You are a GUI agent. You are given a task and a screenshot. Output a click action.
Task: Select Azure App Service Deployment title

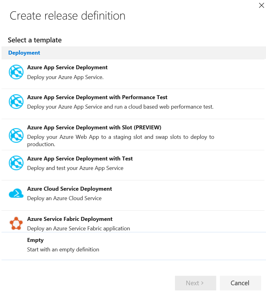pyautogui.click(x=67, y=67)
